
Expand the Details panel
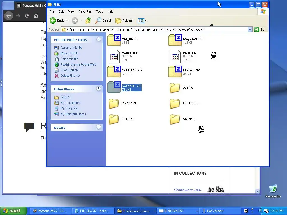click(x=98, y=127)
